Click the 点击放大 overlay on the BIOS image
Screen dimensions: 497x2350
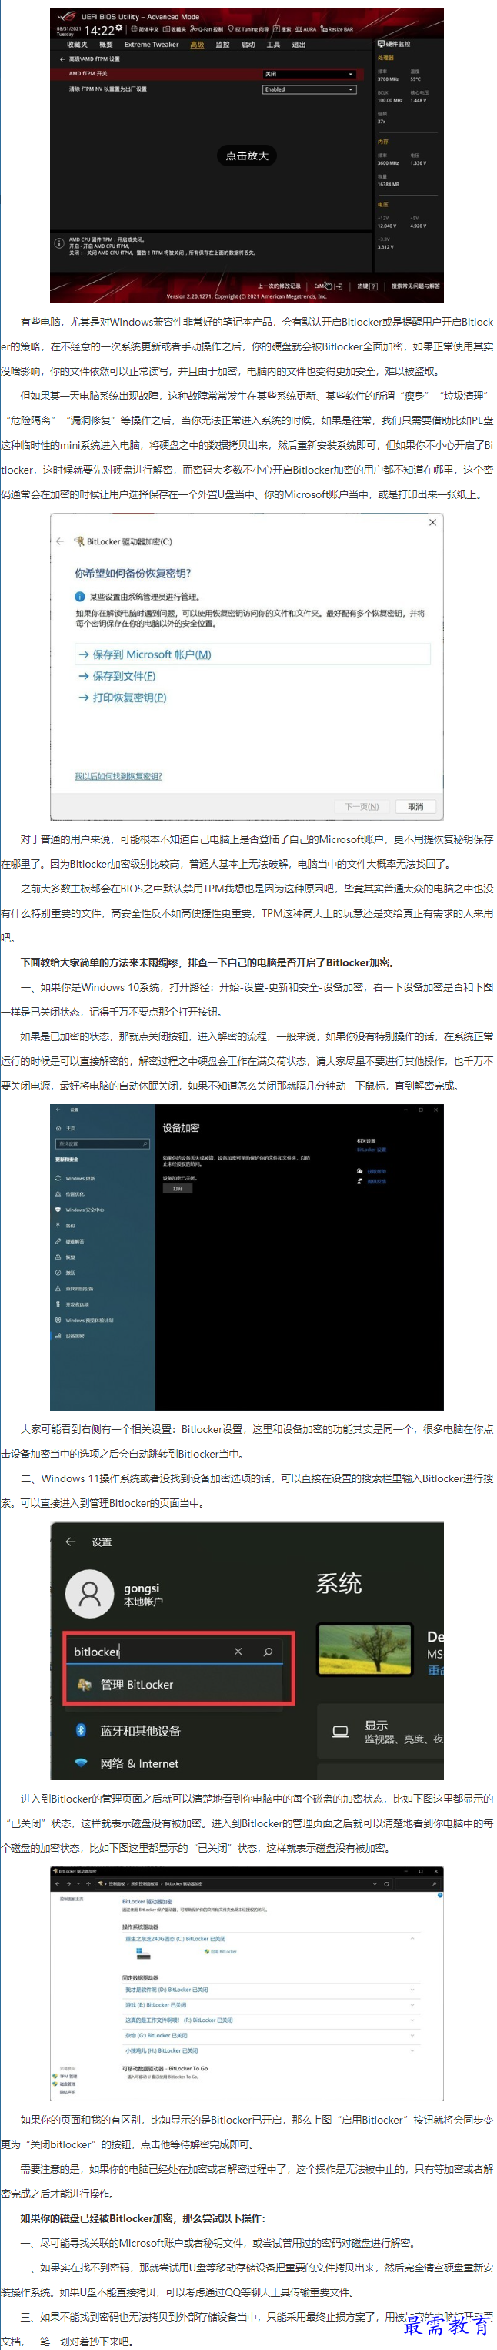pyautogui.click(x=247, y=156)
